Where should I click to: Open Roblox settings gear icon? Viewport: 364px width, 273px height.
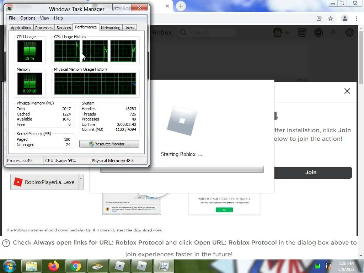point(350,32)
